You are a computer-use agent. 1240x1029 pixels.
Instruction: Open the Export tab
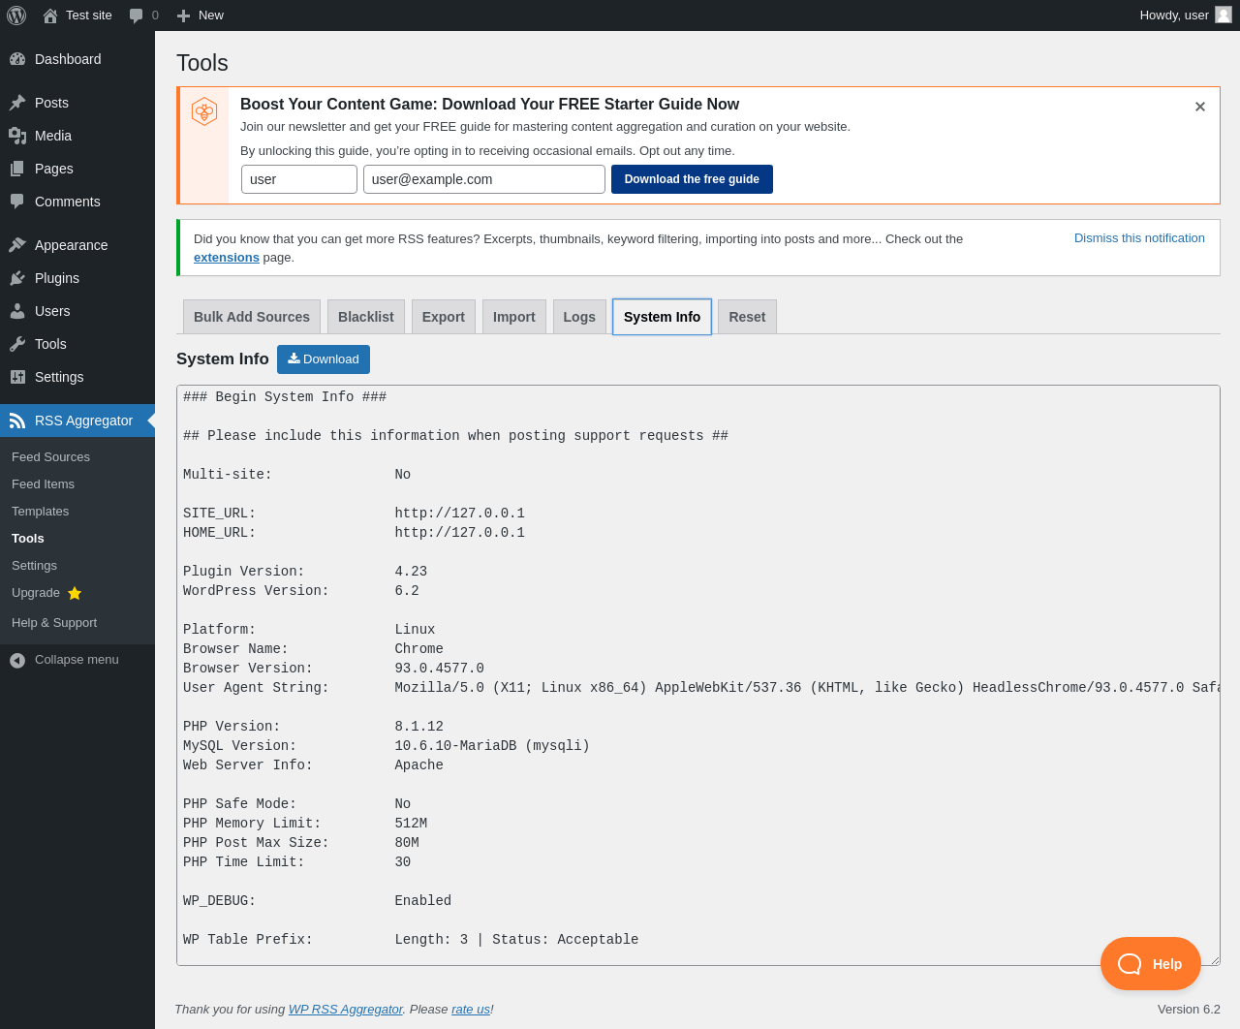pos(444,317)
